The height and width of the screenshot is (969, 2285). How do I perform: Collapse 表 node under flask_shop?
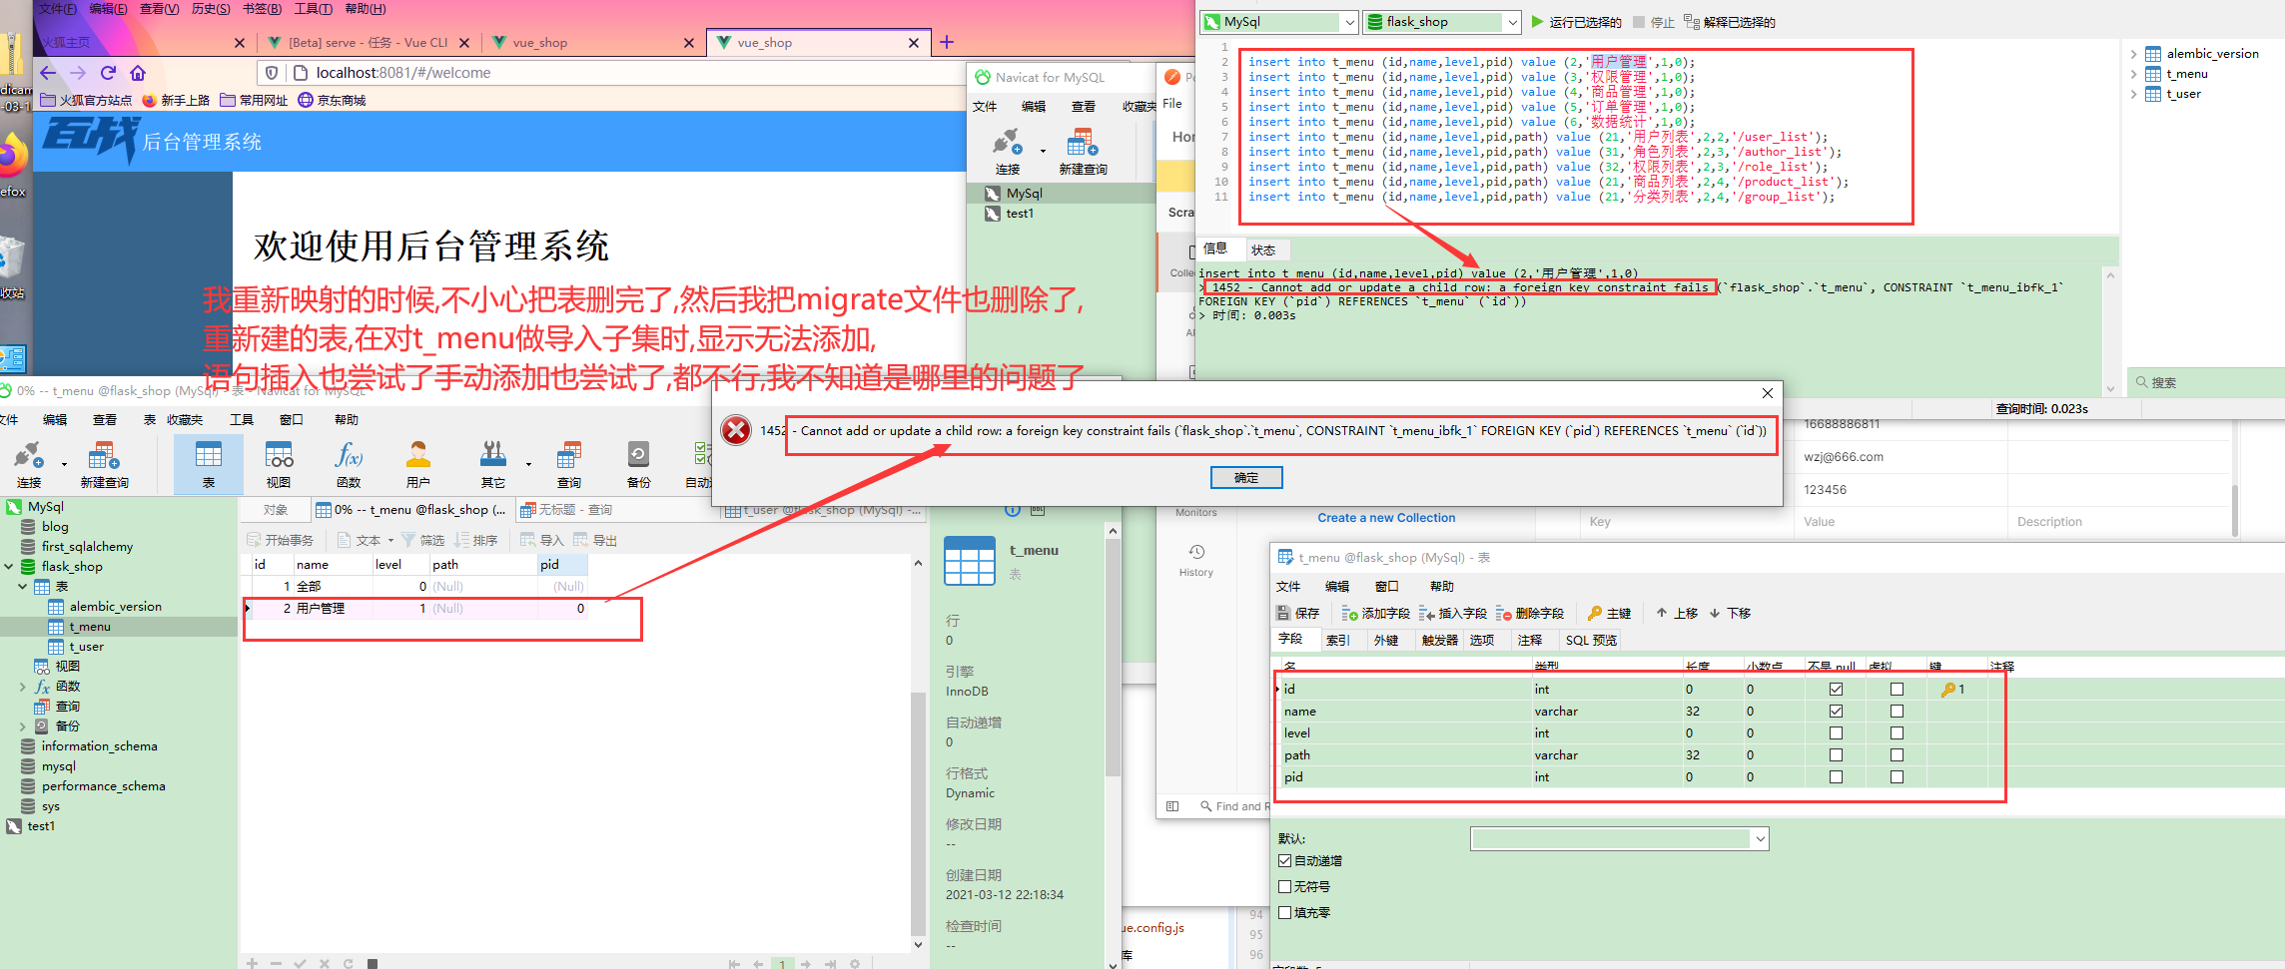coord(23,586)
